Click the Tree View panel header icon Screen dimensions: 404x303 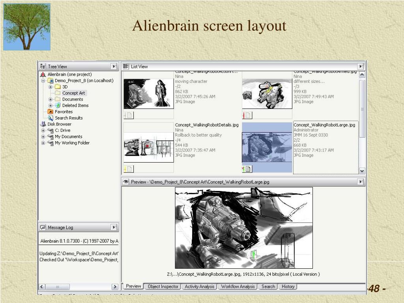[x=43, y=66]
